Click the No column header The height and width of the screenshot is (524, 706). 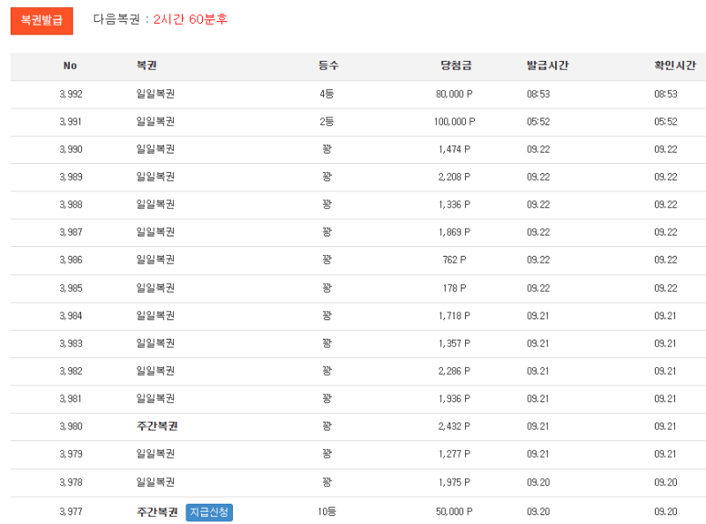[x=71, y=66]
